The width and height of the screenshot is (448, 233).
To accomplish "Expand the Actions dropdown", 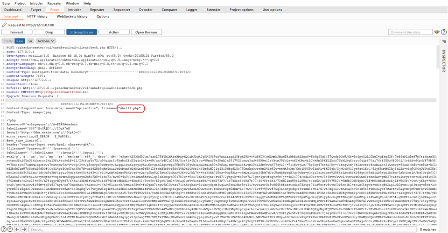I will (x=46, y=41).
